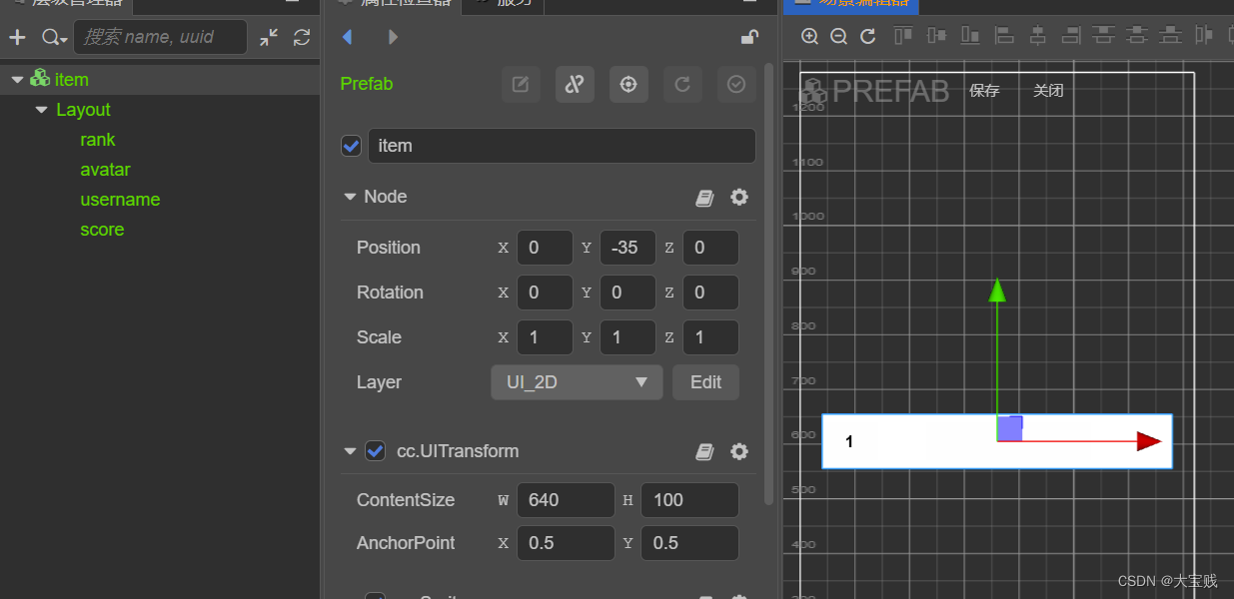Select the username node in hierarchy

pos(120,200)
